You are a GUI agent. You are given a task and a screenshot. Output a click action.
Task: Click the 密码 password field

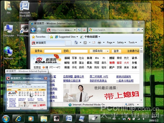[79, 51]
